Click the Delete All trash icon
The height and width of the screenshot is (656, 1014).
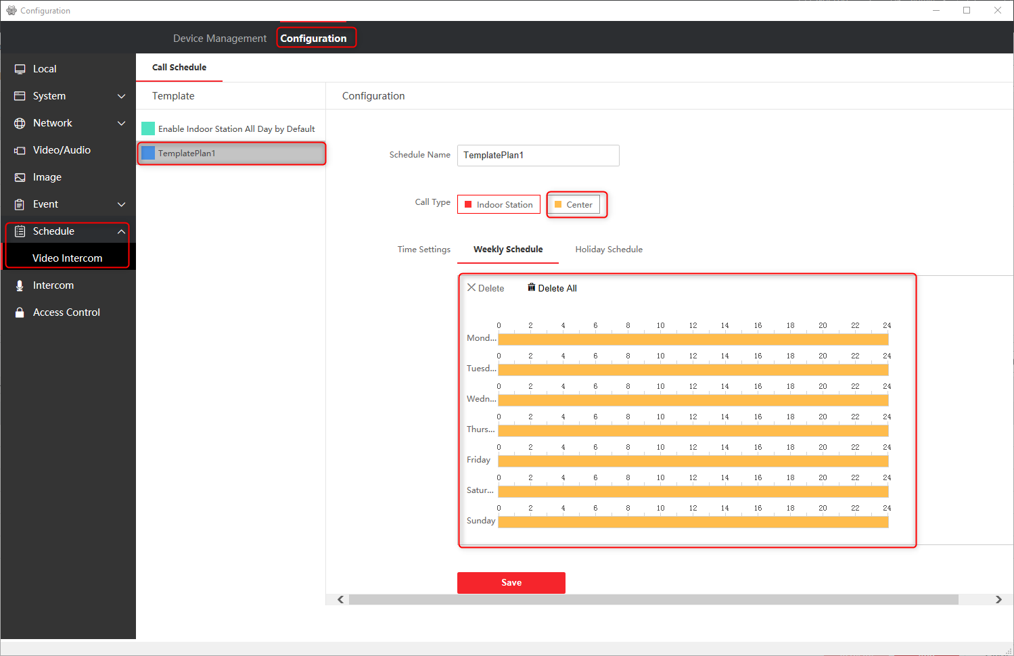(x=532, y=287)
